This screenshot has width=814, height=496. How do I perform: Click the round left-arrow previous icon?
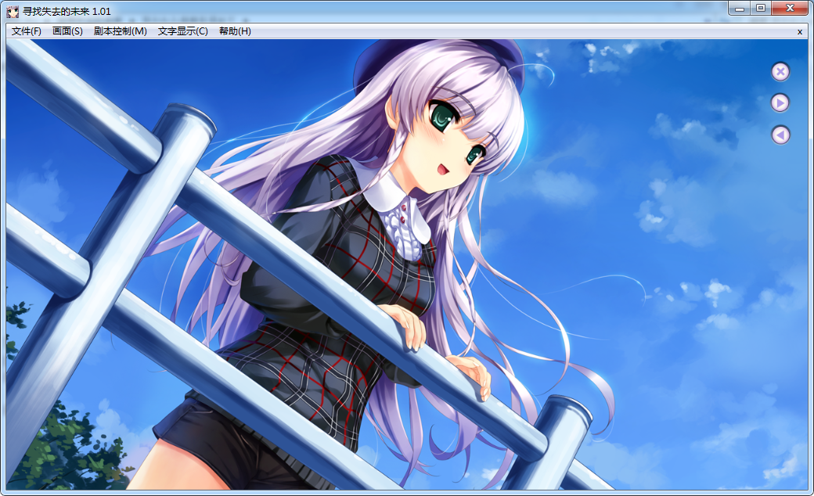tap(780, 135)
